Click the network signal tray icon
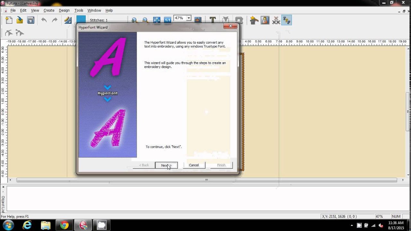 pos(374,225)
